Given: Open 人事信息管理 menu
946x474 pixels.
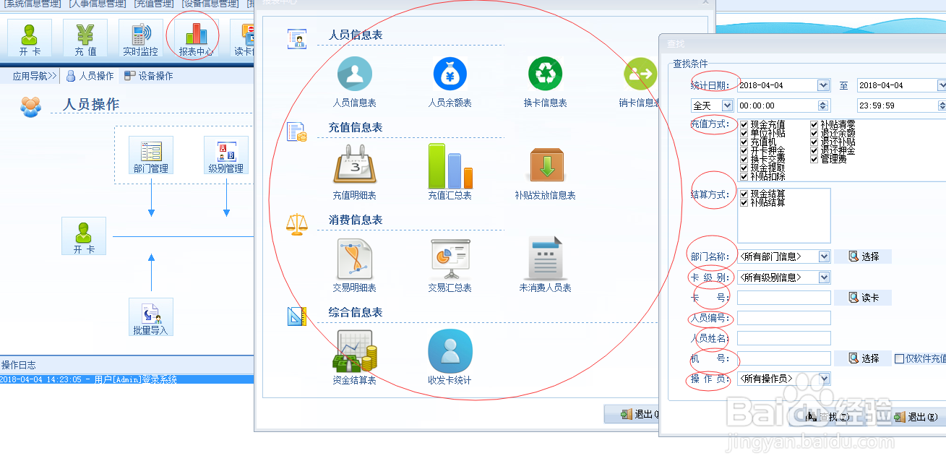Looking at the screenshot, I should (98, 4).
